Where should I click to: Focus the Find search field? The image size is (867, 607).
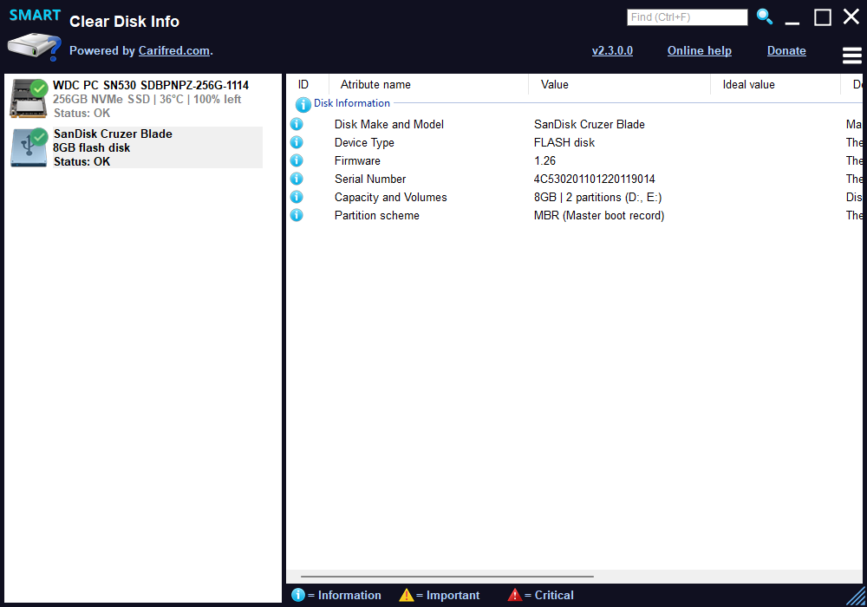point(688,17)
